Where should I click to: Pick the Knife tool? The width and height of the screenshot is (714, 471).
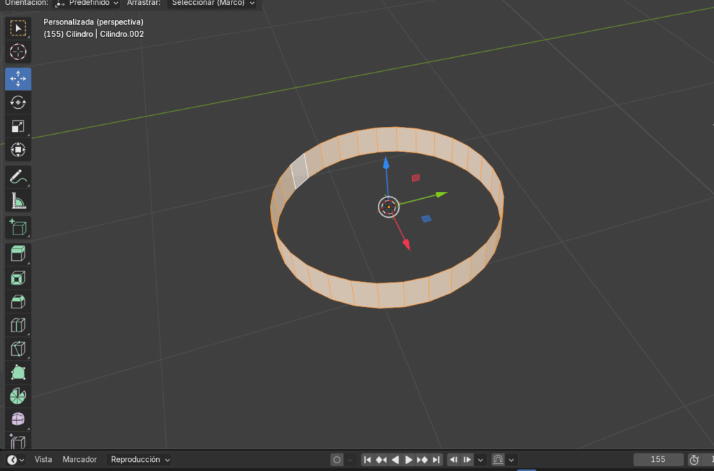tap(18, 349)
